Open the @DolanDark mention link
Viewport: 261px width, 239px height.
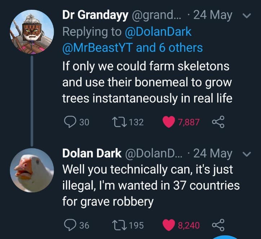click(x=158, y=31)
